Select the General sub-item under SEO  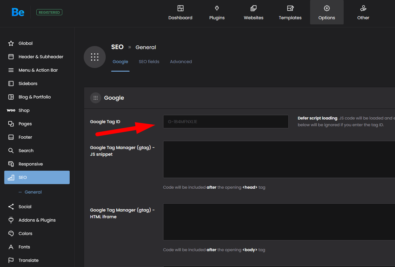pos(33,192)
